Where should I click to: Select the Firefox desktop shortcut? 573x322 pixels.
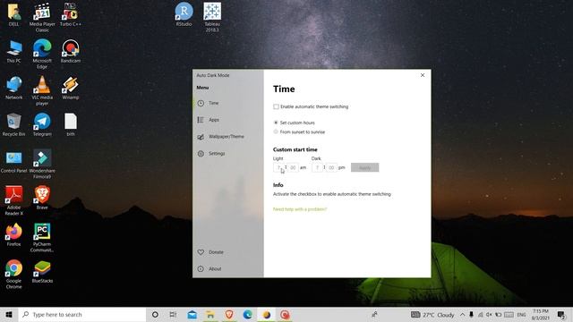[x=14, y=234]
